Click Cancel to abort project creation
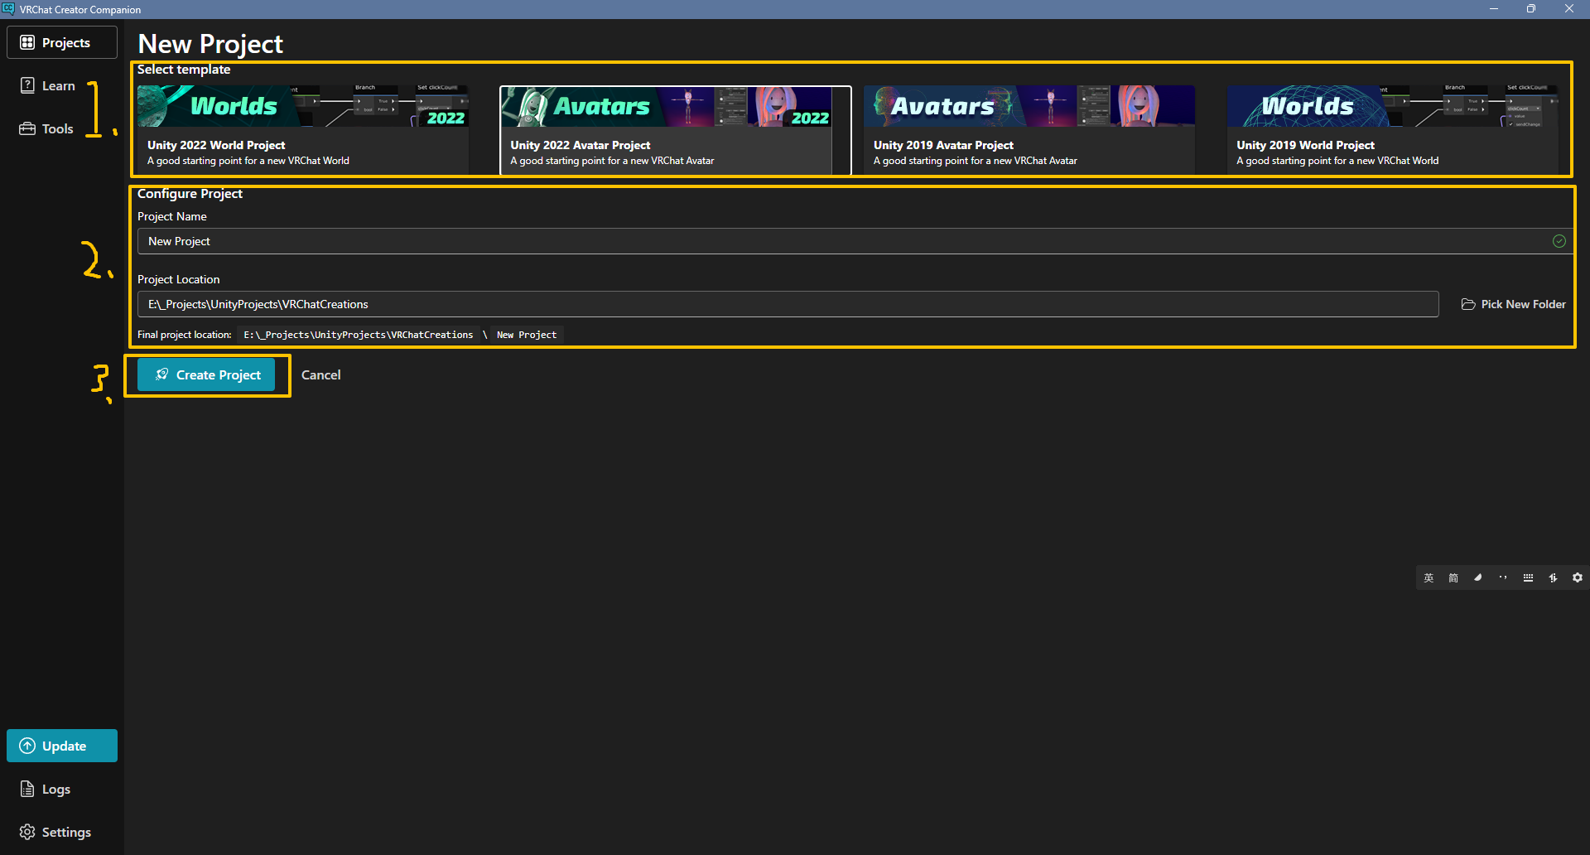The height and width of the screenshot is (855, 1590). [320, 374]
